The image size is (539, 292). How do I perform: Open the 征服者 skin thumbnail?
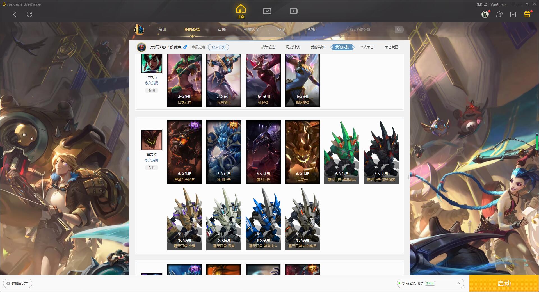coord(263,80)
